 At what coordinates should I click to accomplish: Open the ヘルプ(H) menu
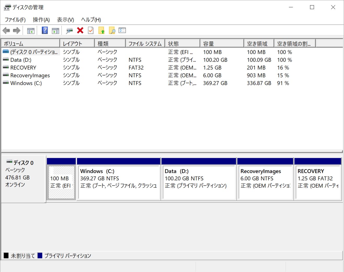(91, 20)
